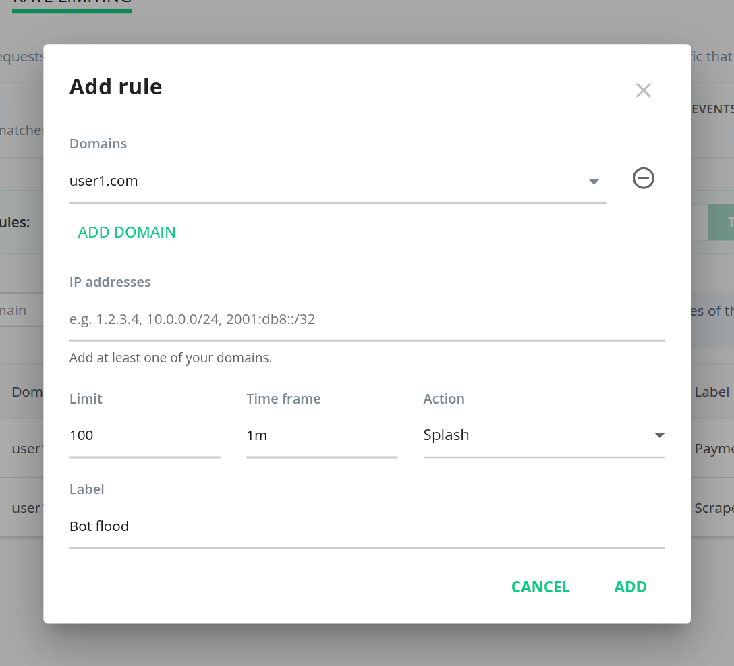Edit the Time frame field showing 1m

point(322,436)
